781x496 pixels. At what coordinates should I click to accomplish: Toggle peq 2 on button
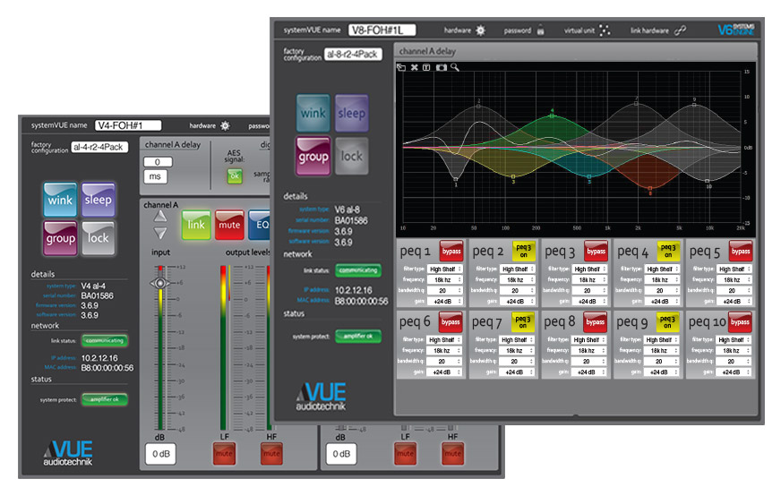523,252
